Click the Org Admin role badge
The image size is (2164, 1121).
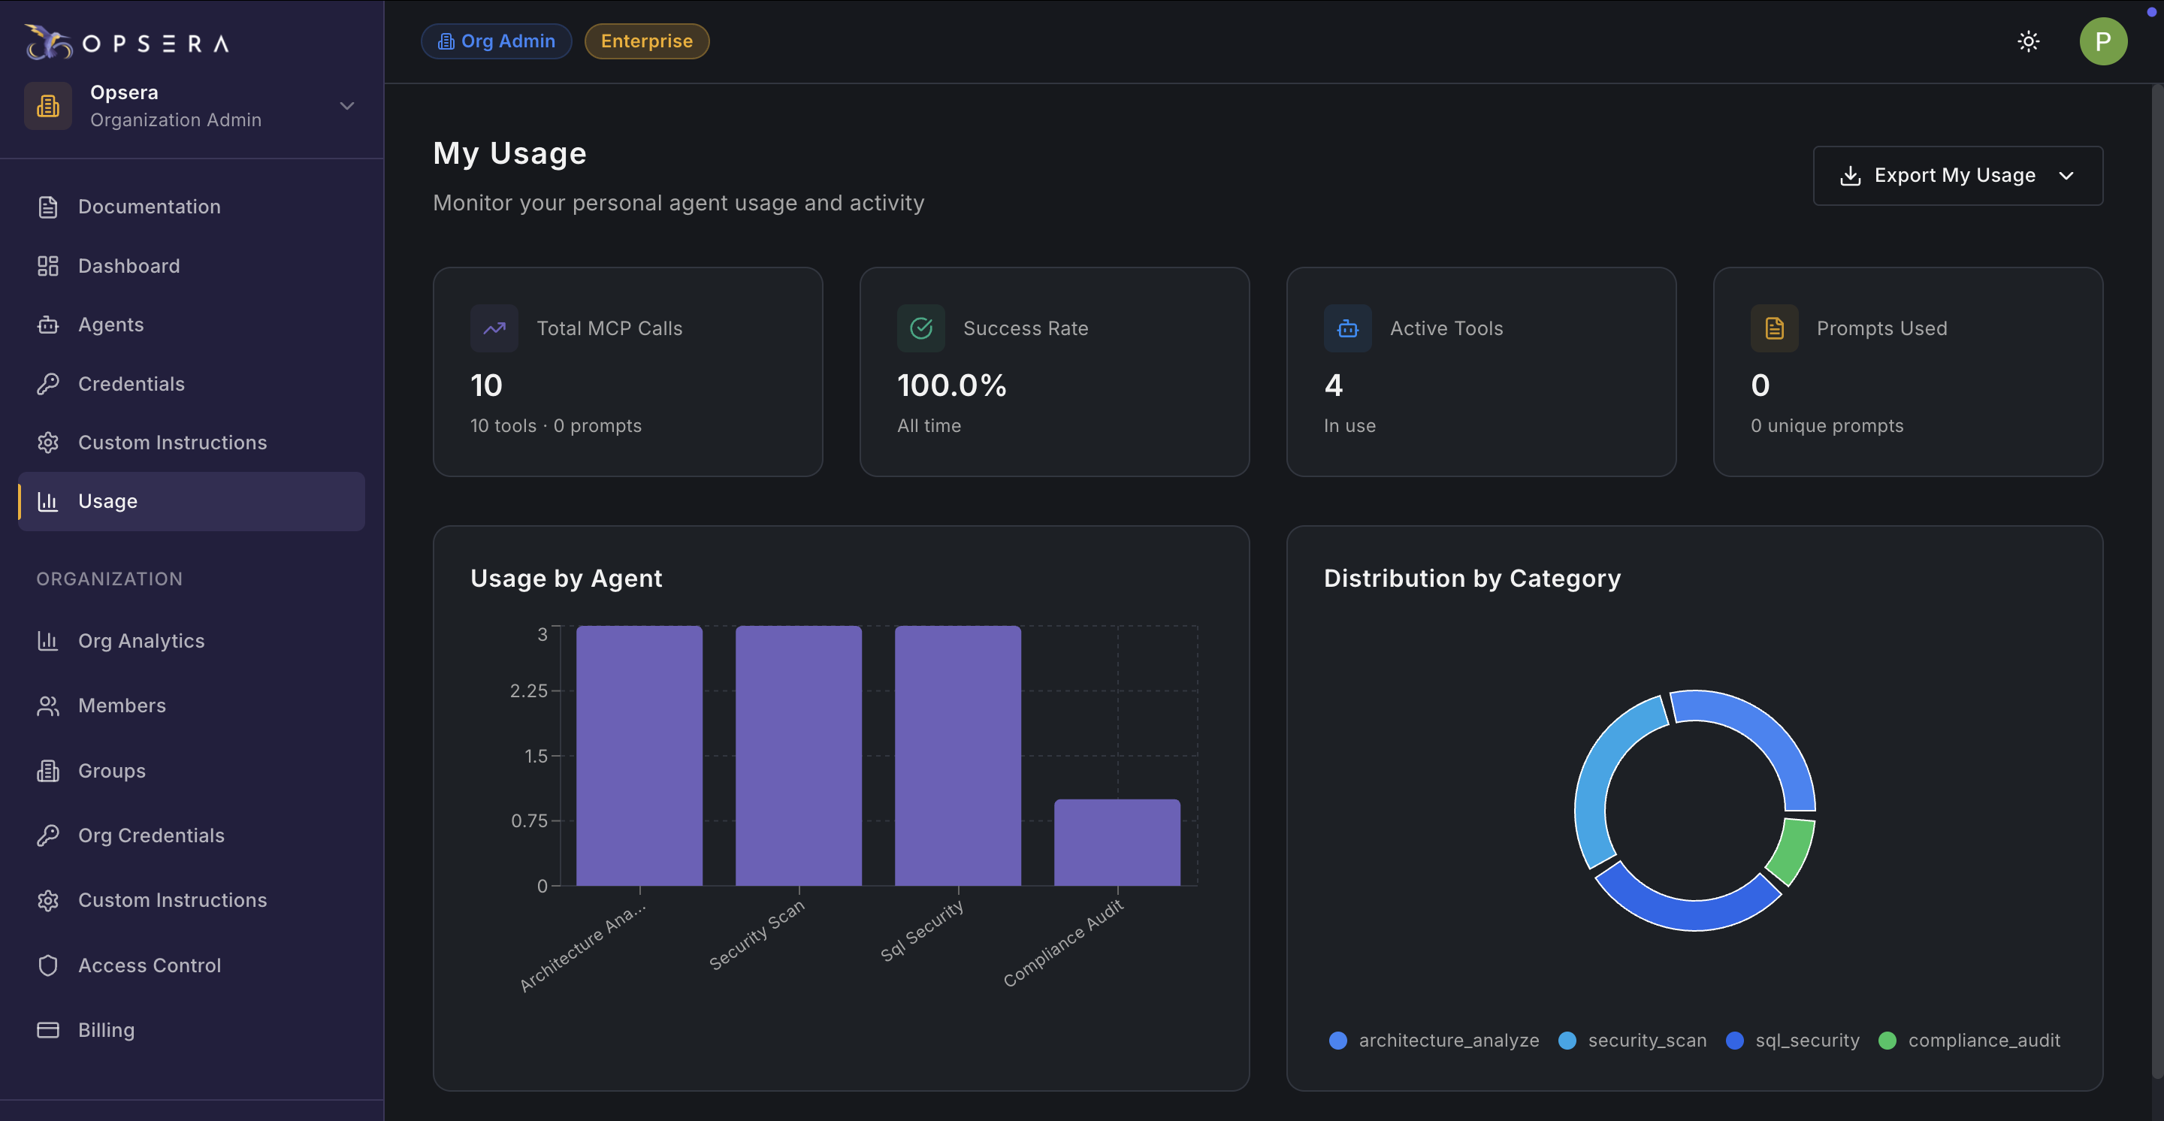497,41
